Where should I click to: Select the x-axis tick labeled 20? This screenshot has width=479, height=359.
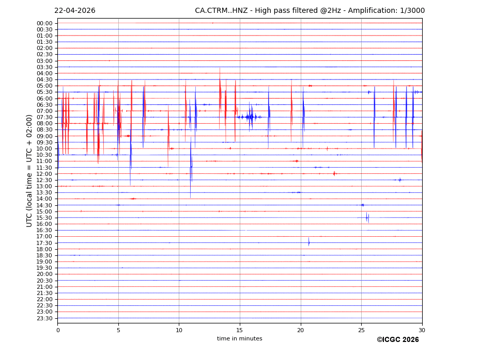tap(301, 330)
